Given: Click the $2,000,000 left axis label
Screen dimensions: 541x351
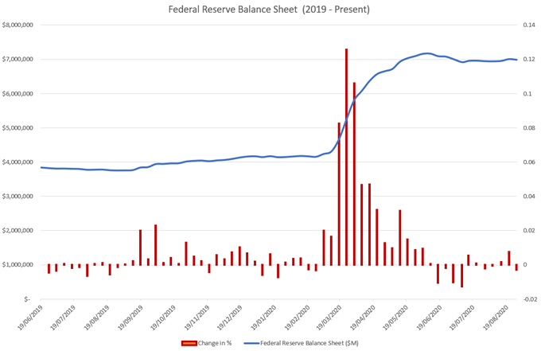Looking at the screenshot, I should pyautogui.click(x=18, y=230).
